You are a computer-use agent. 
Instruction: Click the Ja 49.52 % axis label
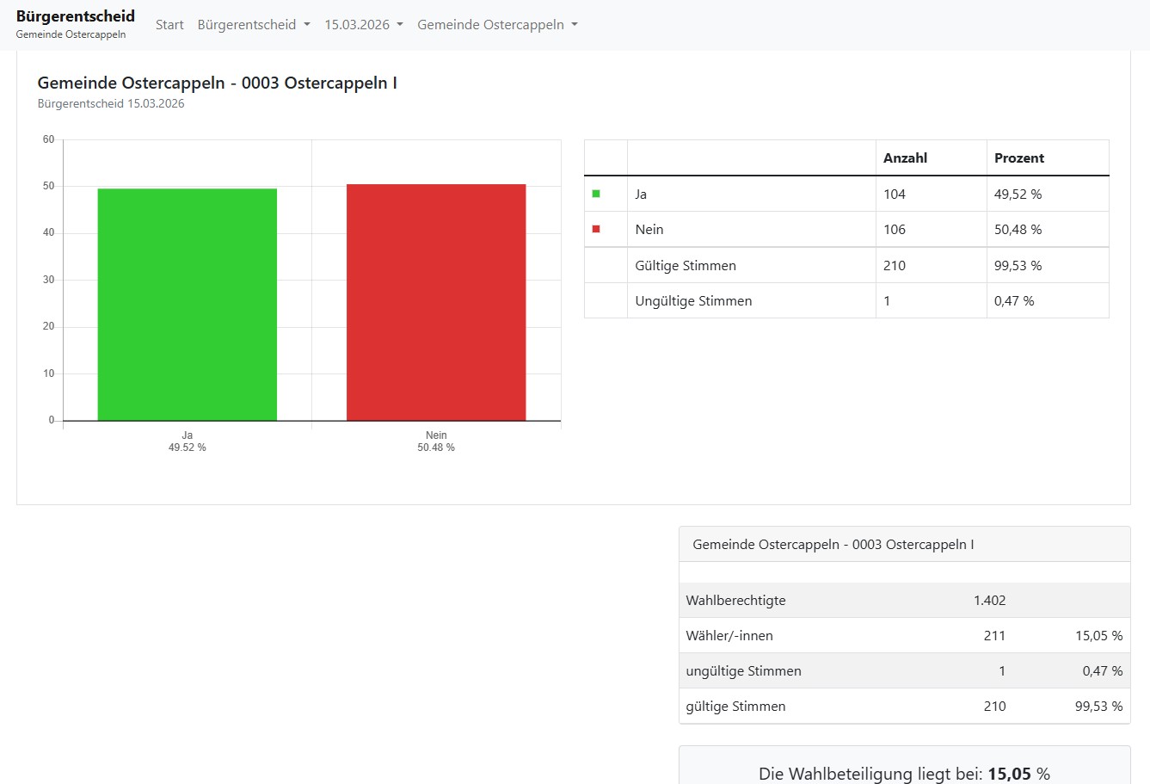188,441
